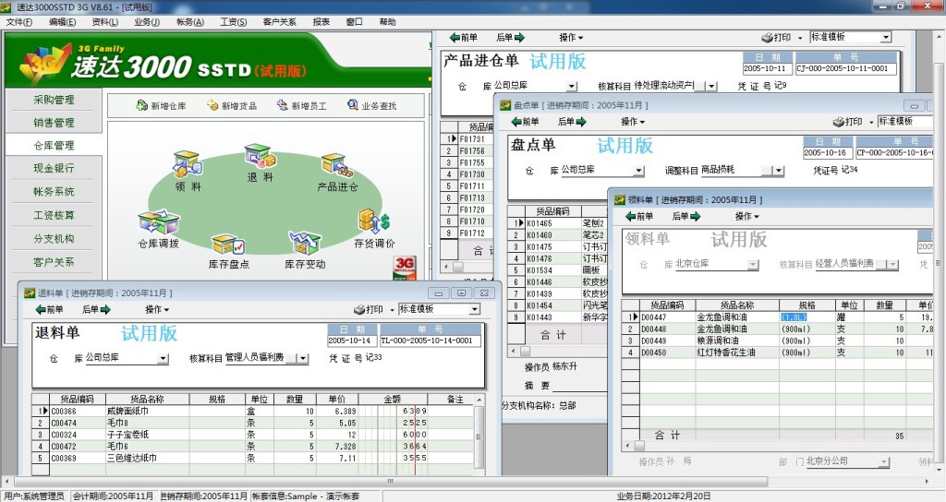Expand 调整科目 dropdown in 盘点单 window

pyautogui.click(x=778, y=171)
